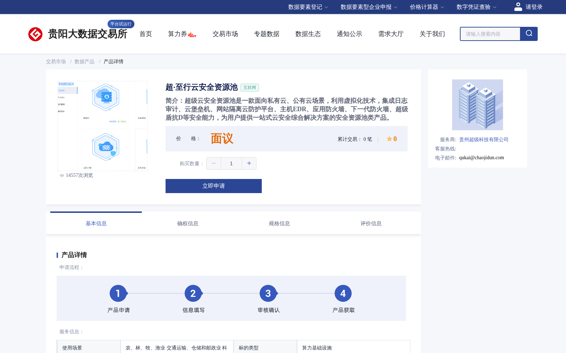Click the 数据产品 breadcrumb link
Screen dimensions: 566x353
pos(85,61)
